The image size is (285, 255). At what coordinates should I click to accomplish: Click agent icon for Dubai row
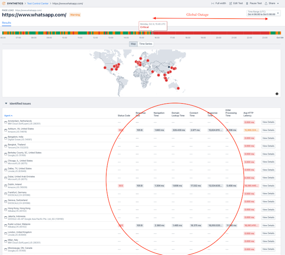5,178
